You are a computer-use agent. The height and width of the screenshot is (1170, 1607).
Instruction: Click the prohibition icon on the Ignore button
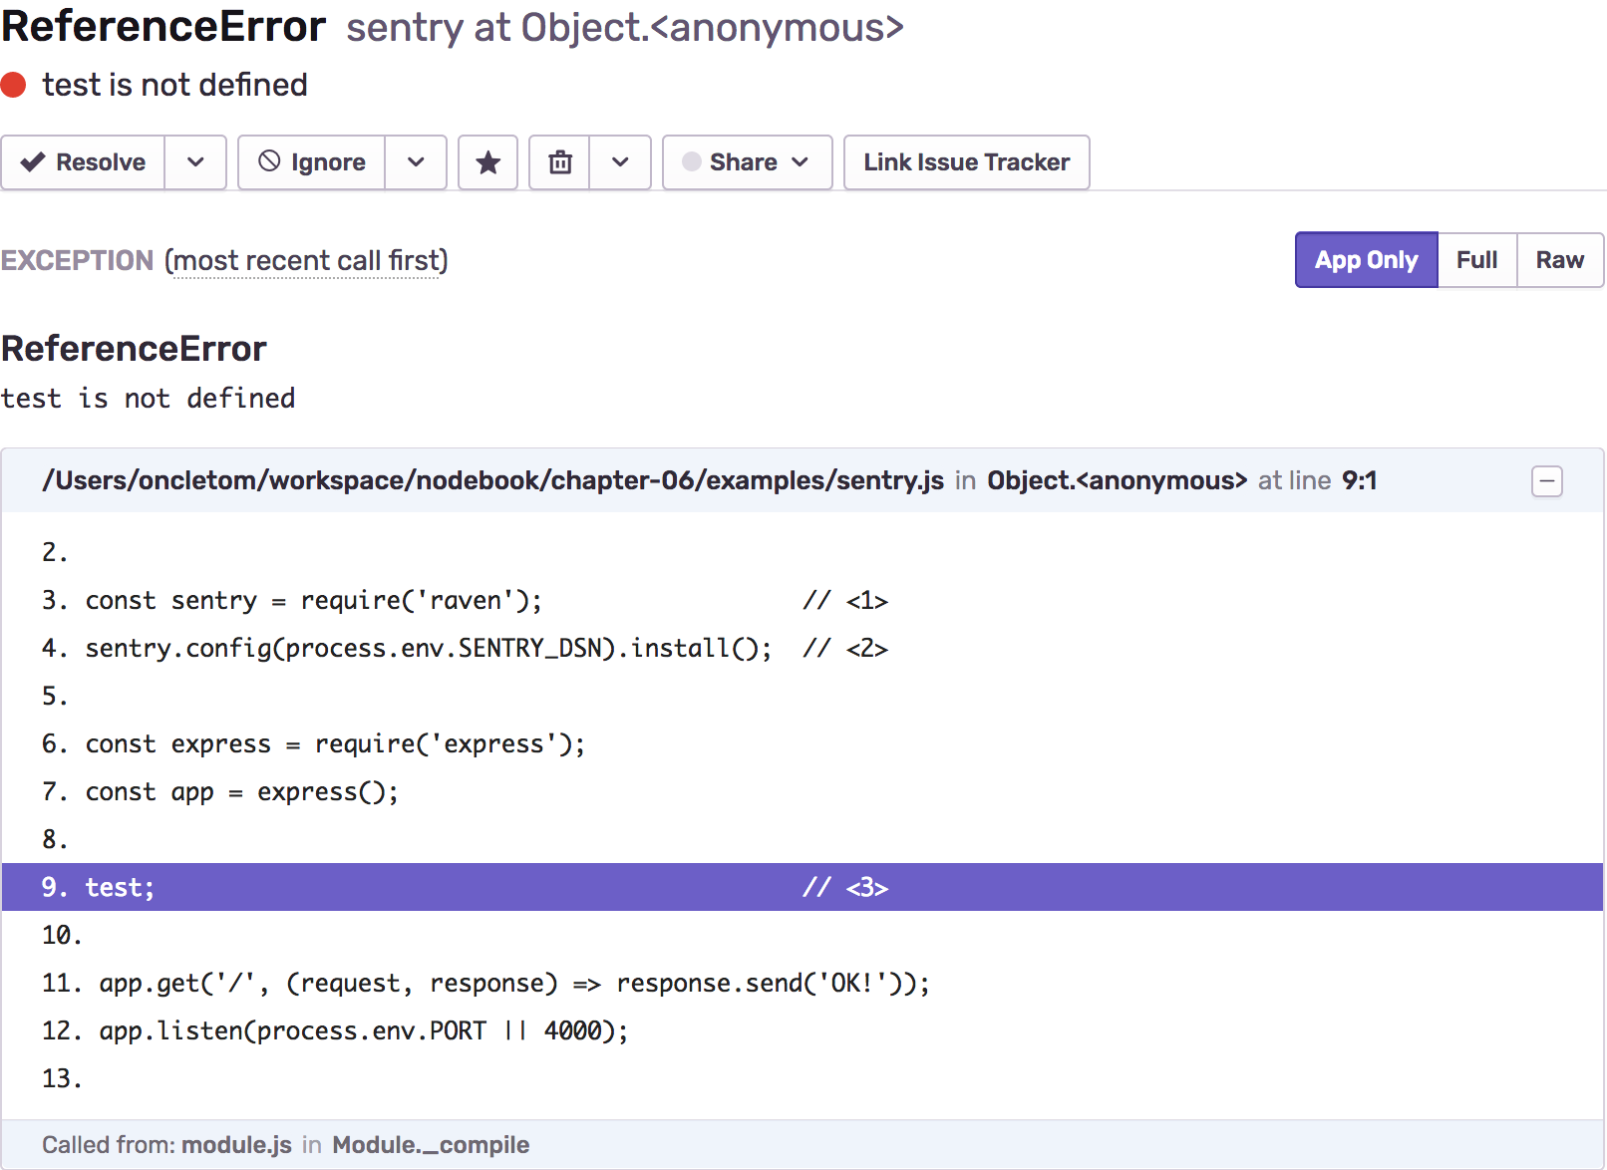coord(268,161)
